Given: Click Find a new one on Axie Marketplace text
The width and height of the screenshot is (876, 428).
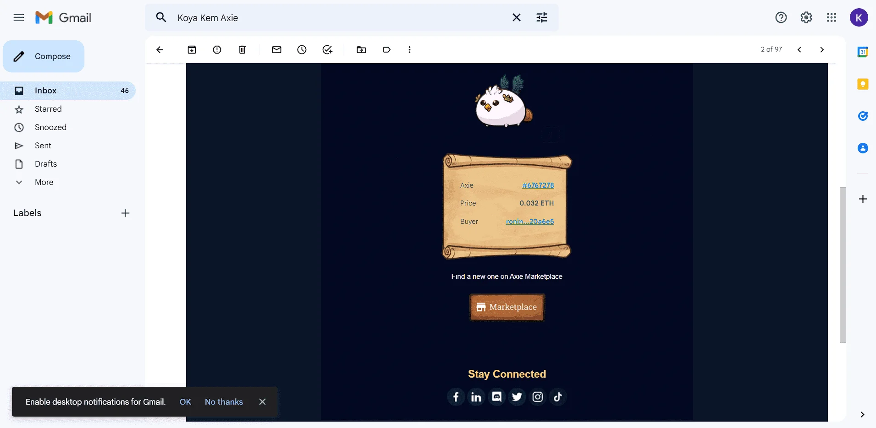Looking at the screenshot, I should click(x=507, y=276).
